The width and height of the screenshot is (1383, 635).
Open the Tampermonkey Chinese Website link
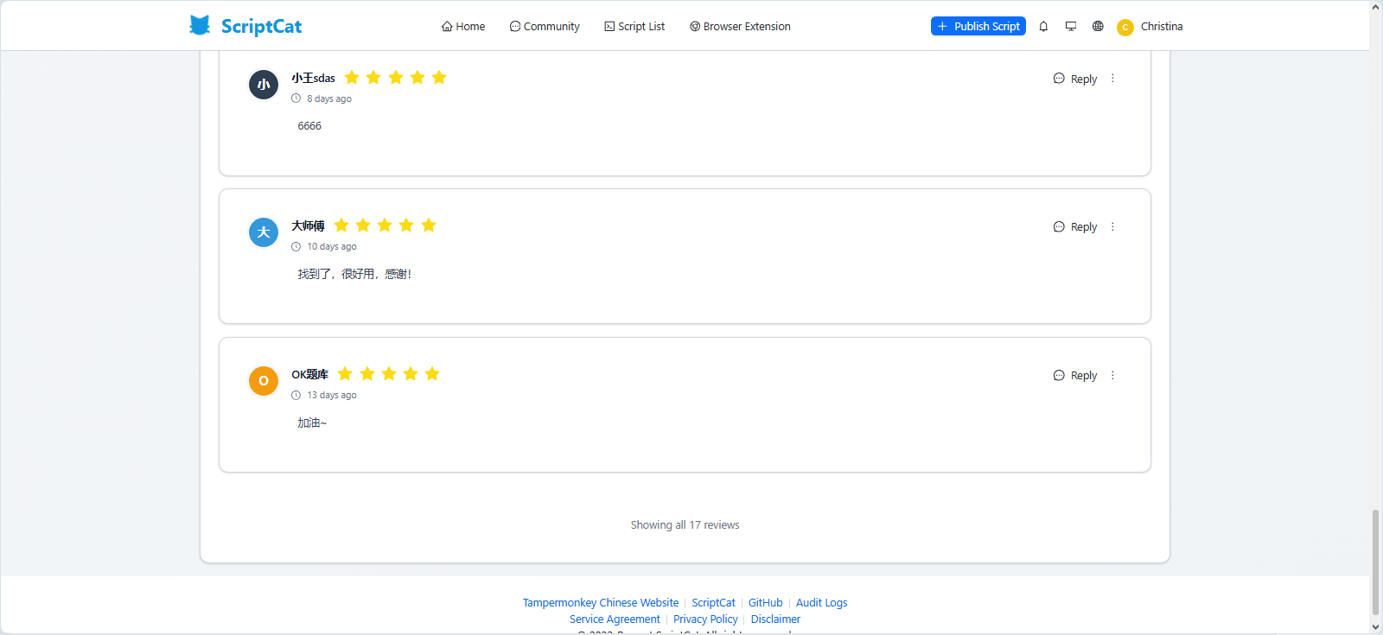[x=601, y=603]
